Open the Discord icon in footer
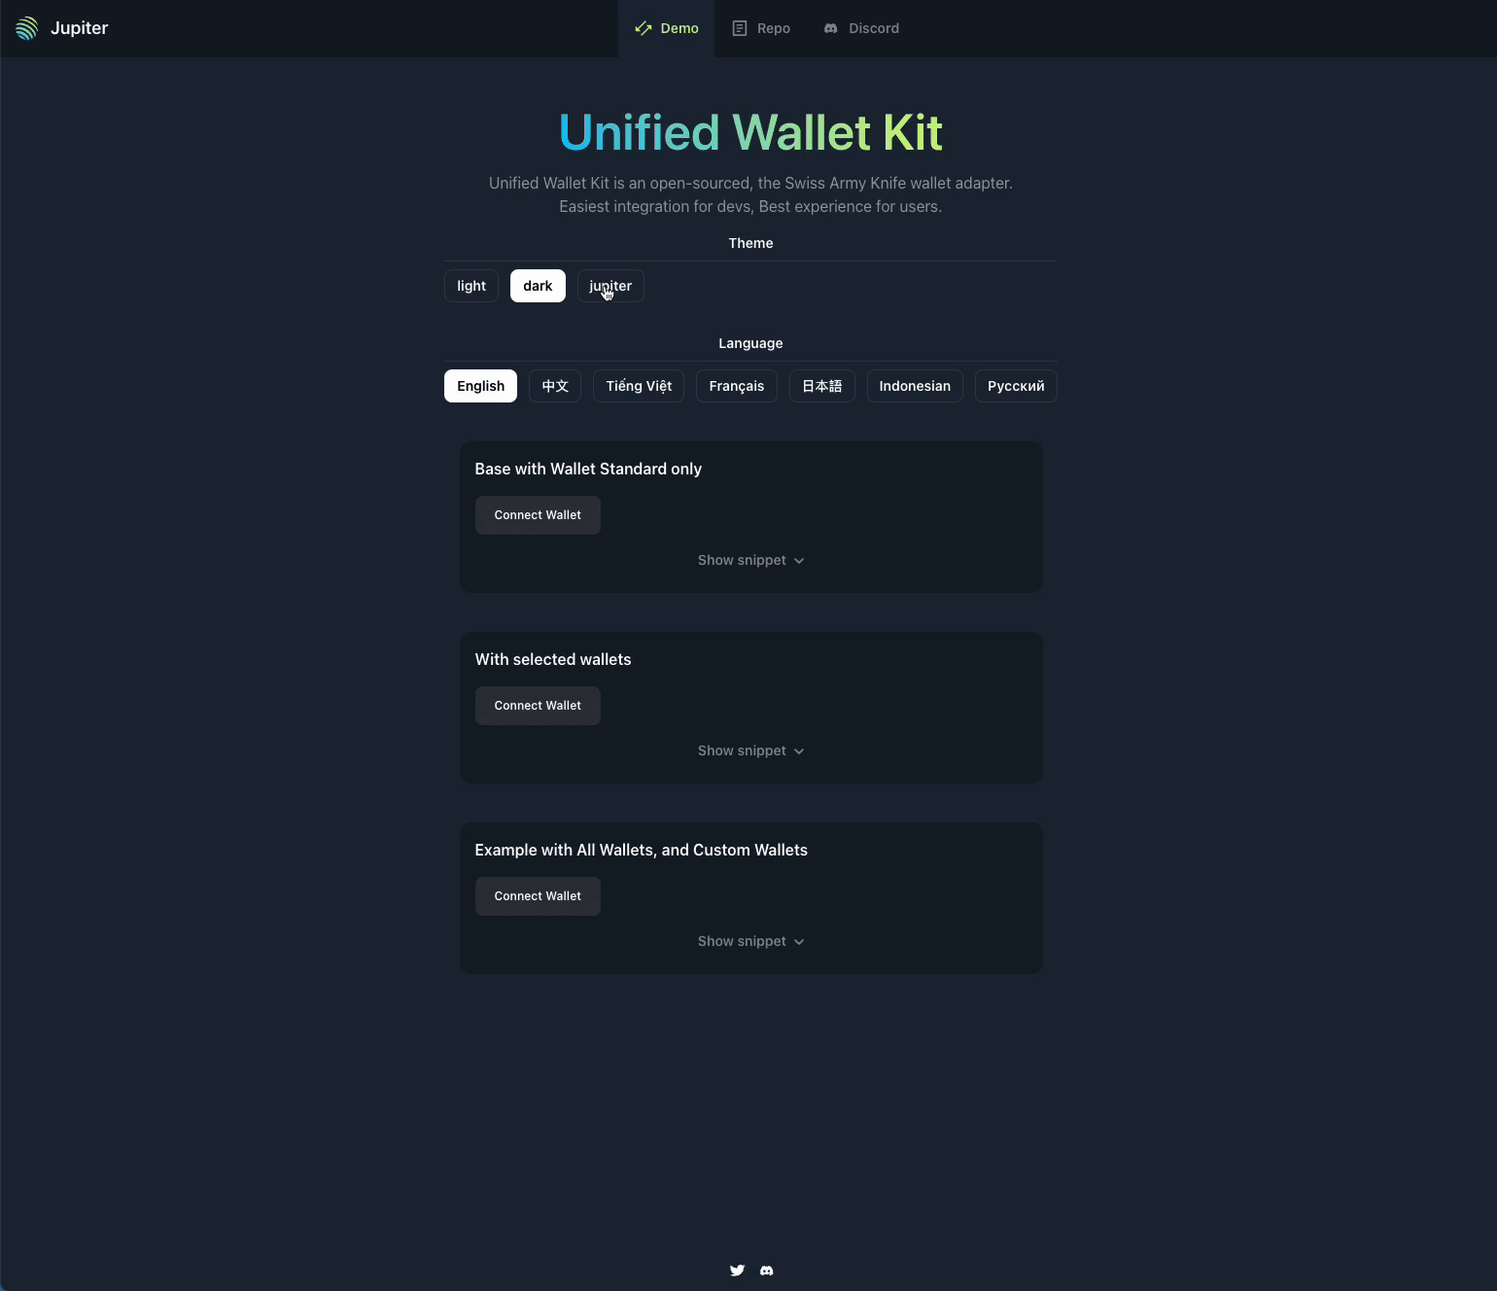 point(767,1271)
